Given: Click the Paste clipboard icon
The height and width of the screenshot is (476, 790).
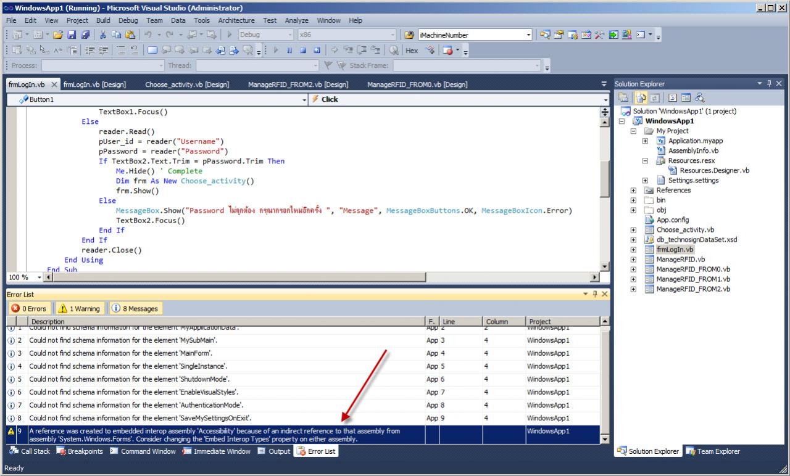Looking at the screenshot, I should tap(130, 35).
